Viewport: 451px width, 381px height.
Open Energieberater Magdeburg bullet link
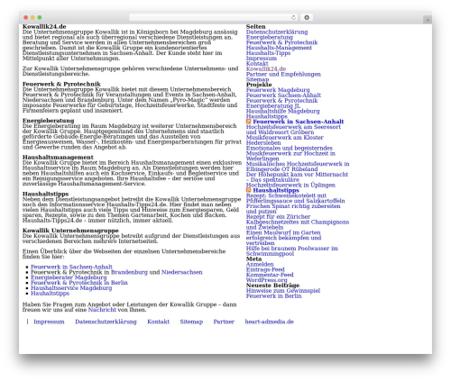point(69,277)
